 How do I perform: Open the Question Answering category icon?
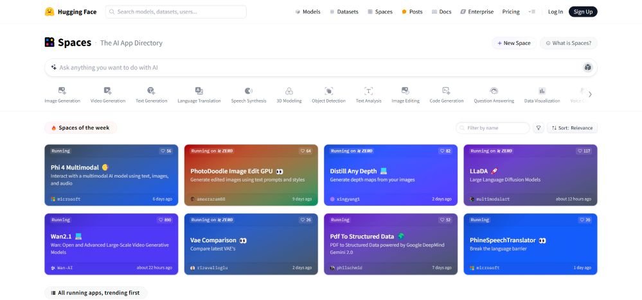click(x=494, y=90)
